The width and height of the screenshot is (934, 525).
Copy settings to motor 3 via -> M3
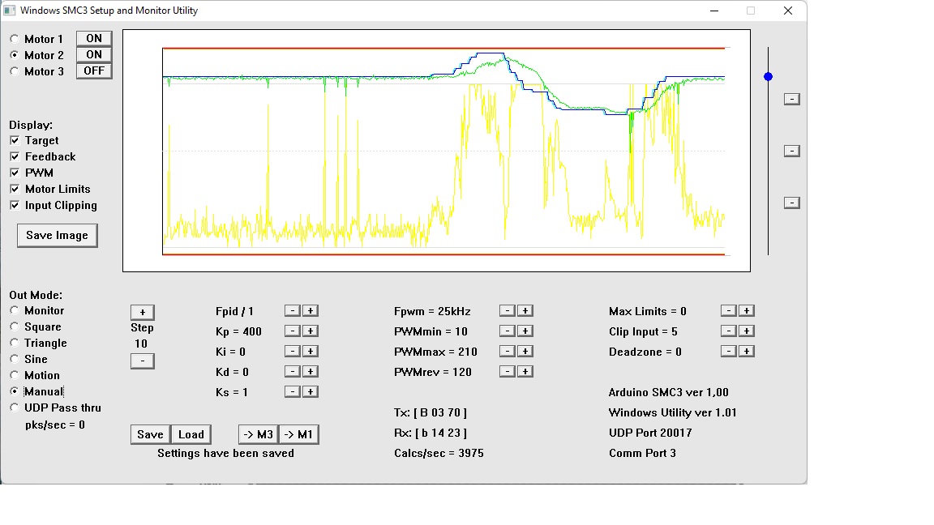coord(258,435)
